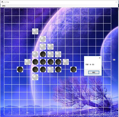Screen dimensions: 119x117
Task: Click the empty point between the two rightmost black stones
Action: (66, 69)
